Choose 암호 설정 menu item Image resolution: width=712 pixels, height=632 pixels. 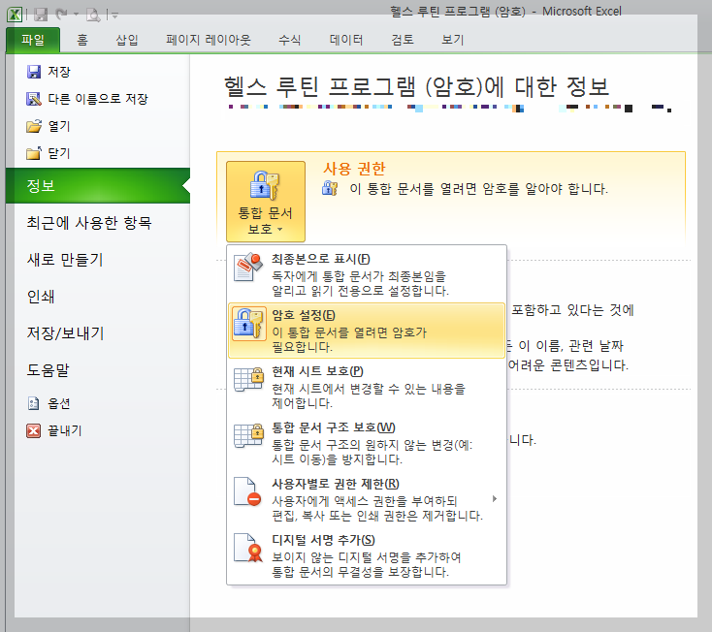(367, 331)
